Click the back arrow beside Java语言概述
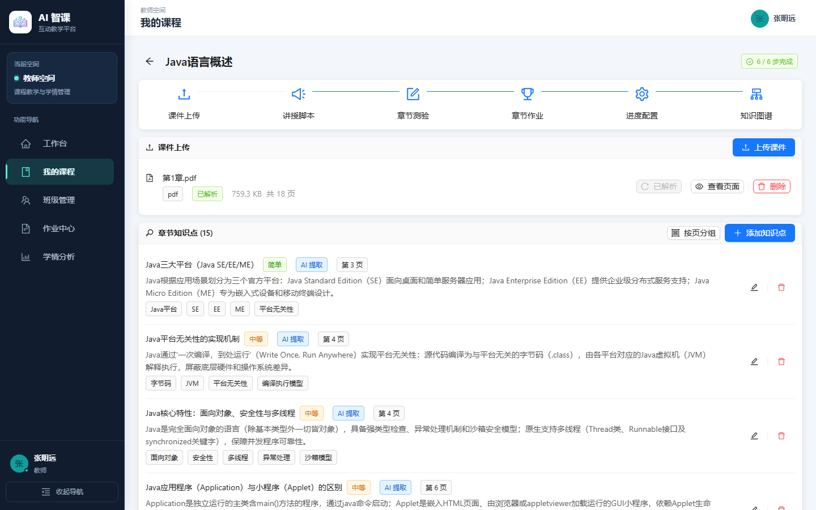This screenshot has width=816, height=510. point(150,61)
